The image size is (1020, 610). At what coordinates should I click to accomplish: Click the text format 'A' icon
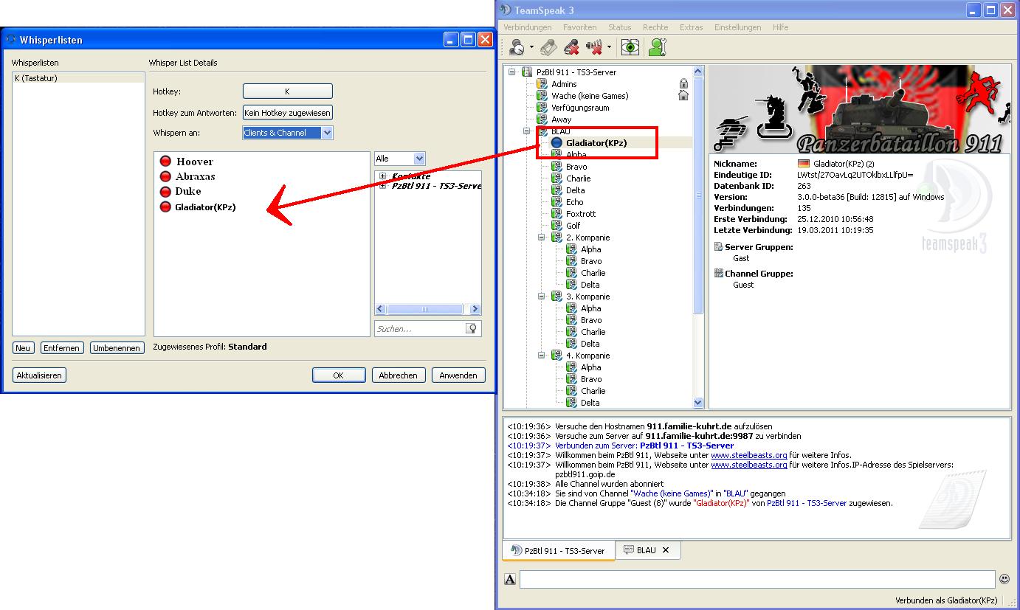(510, 580)
